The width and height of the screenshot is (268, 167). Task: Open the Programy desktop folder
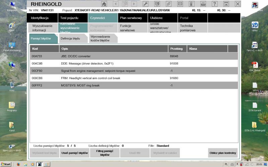[x=12, y=107]
